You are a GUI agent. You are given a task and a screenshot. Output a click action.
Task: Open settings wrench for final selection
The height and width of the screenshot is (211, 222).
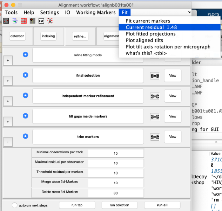[x=155, y=76]
